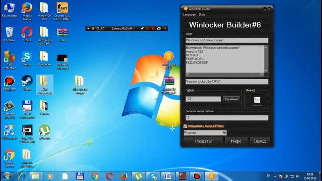The width and height of the screenshot is (322, 181).
Task: Click inside the multiline message text area
Action: (225, 59)
